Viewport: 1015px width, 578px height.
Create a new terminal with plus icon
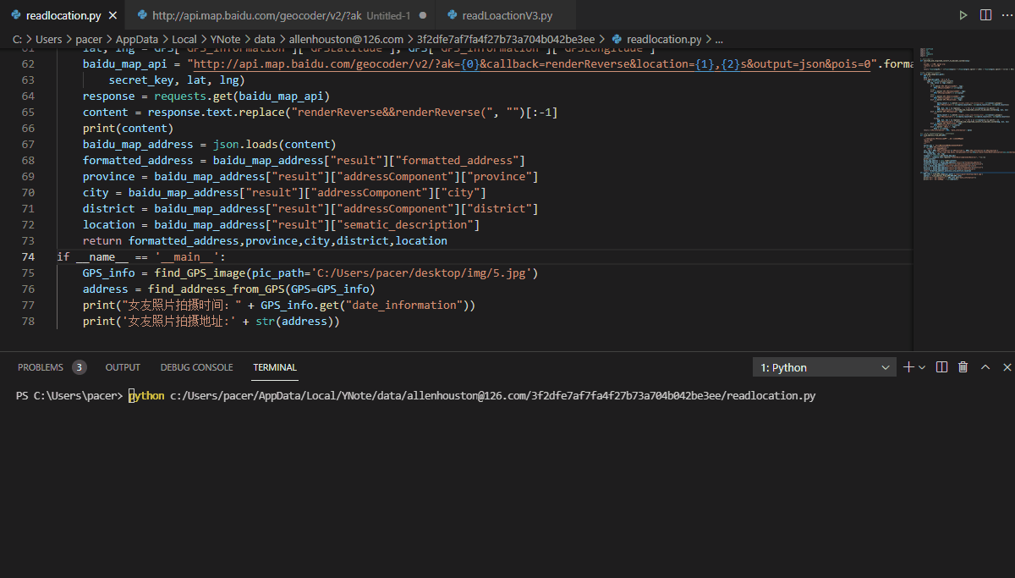pos(908,367)
